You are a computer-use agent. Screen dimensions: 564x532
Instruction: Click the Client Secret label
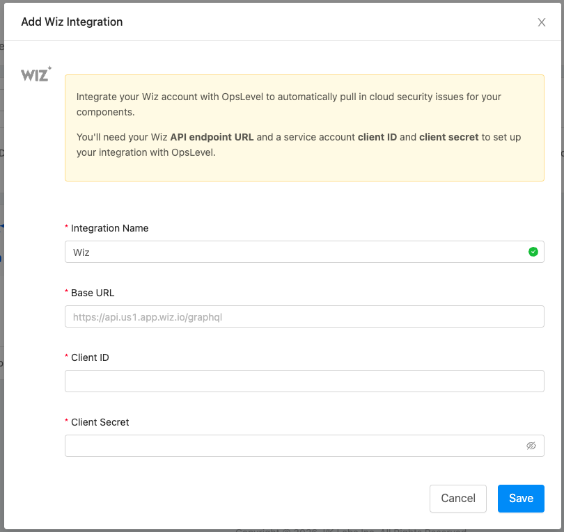tap(100, 422)
